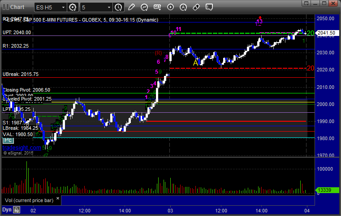Click the 100000 volume axis label
This screenshot has width=341, height=216.
tap(325, 169)
